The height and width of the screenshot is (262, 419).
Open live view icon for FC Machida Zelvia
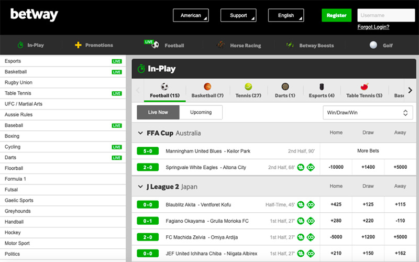coord(311,237)
